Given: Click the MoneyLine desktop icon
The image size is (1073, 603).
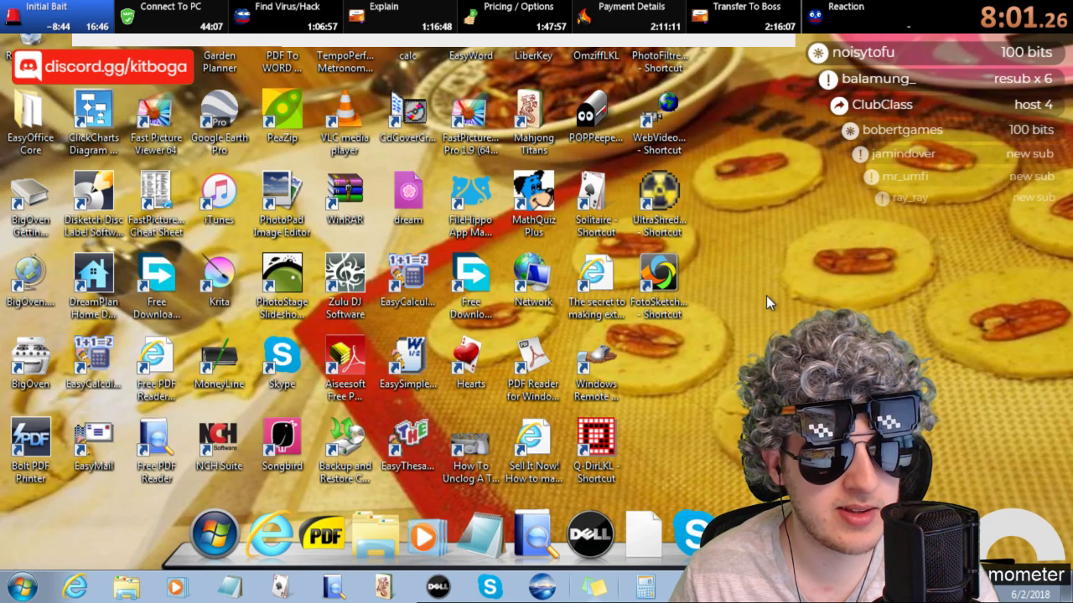Looking at the screenshot, I should pyautogui.click(x=219, y=356).
